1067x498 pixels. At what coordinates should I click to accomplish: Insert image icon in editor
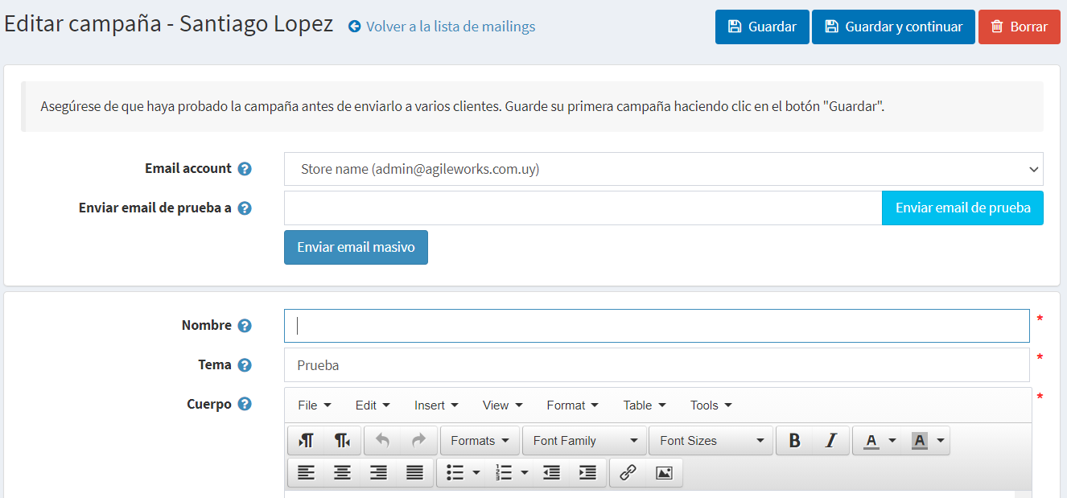point(664,473)
